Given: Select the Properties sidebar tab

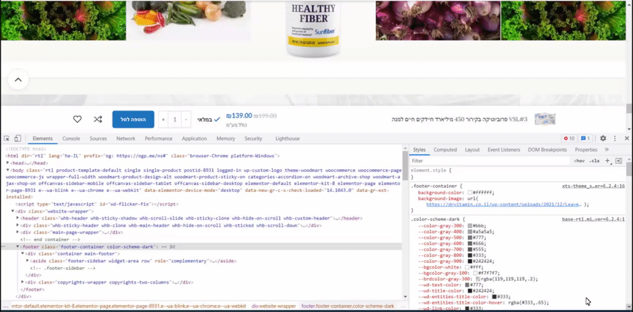Looking at the screenshot, I should [x=586, y=150].
